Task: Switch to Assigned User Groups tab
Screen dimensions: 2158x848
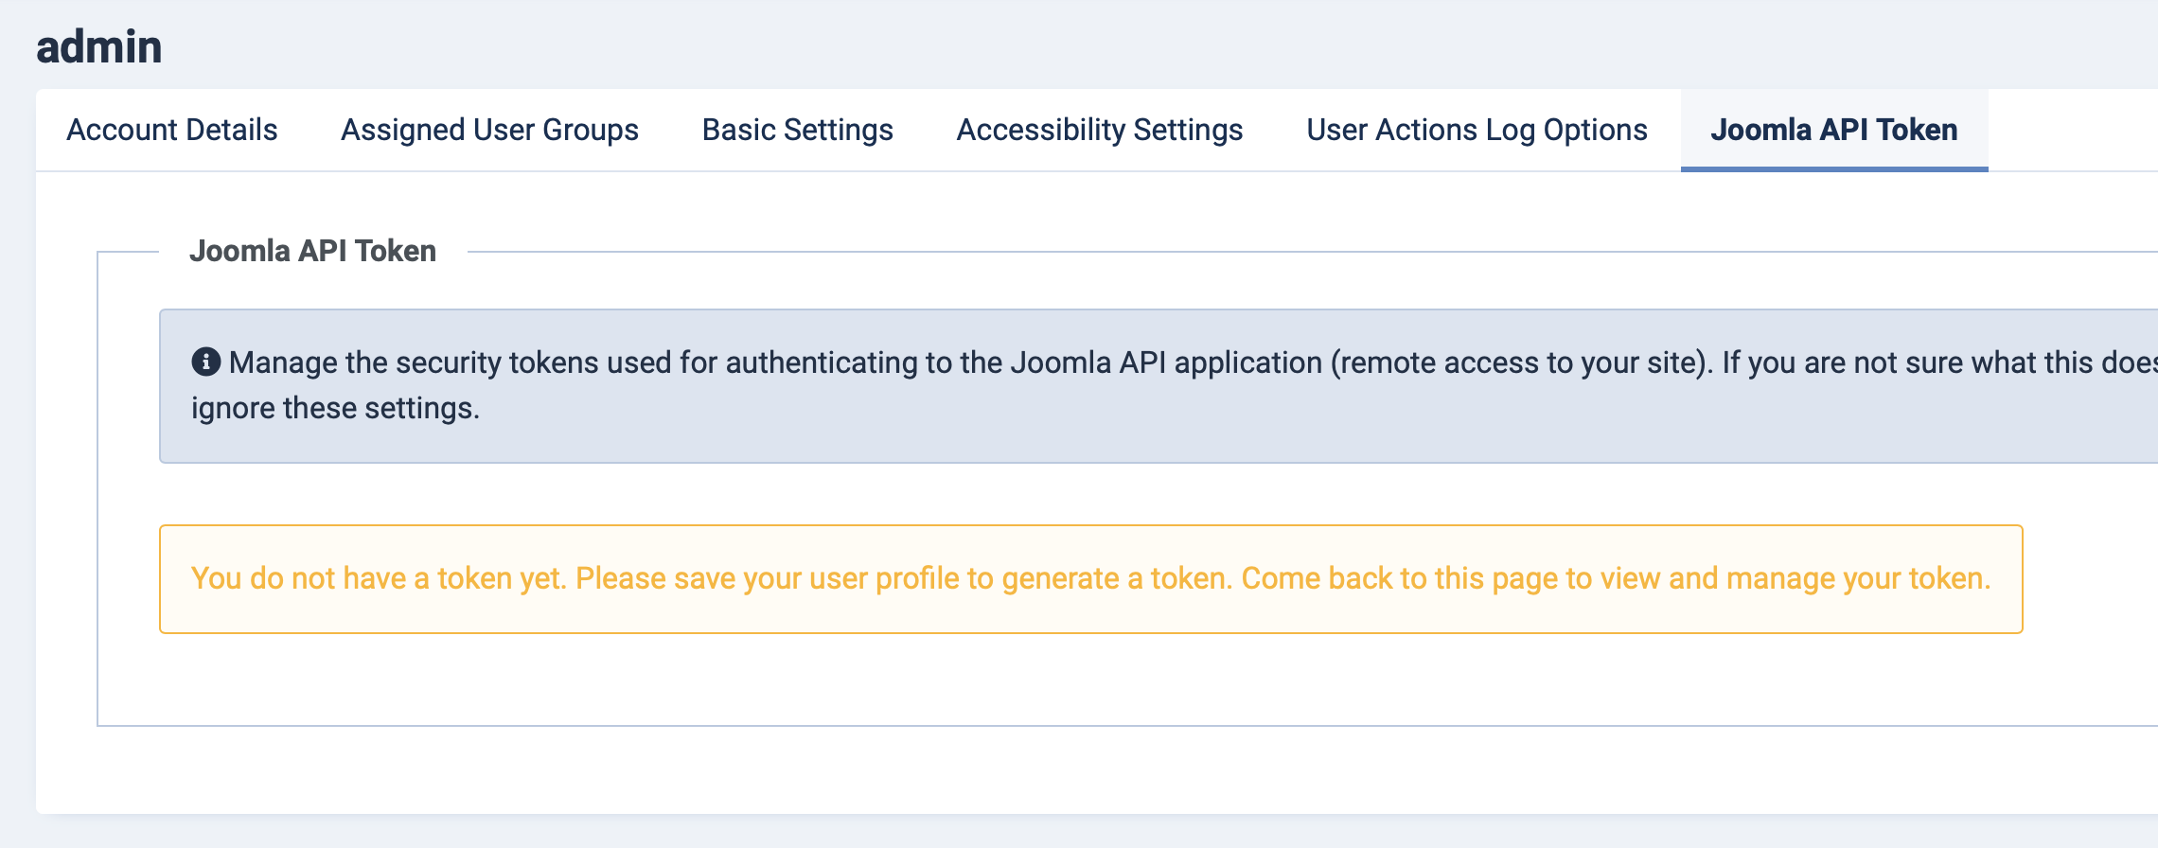Action: tap(489, 130)
